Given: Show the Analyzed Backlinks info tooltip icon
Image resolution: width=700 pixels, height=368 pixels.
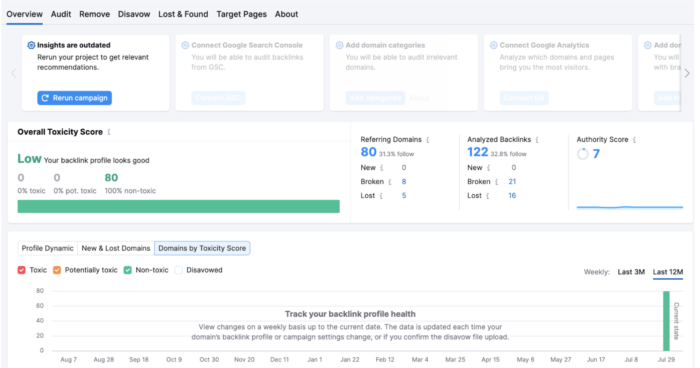Looking at the screenshot, I should coord(537,140).
